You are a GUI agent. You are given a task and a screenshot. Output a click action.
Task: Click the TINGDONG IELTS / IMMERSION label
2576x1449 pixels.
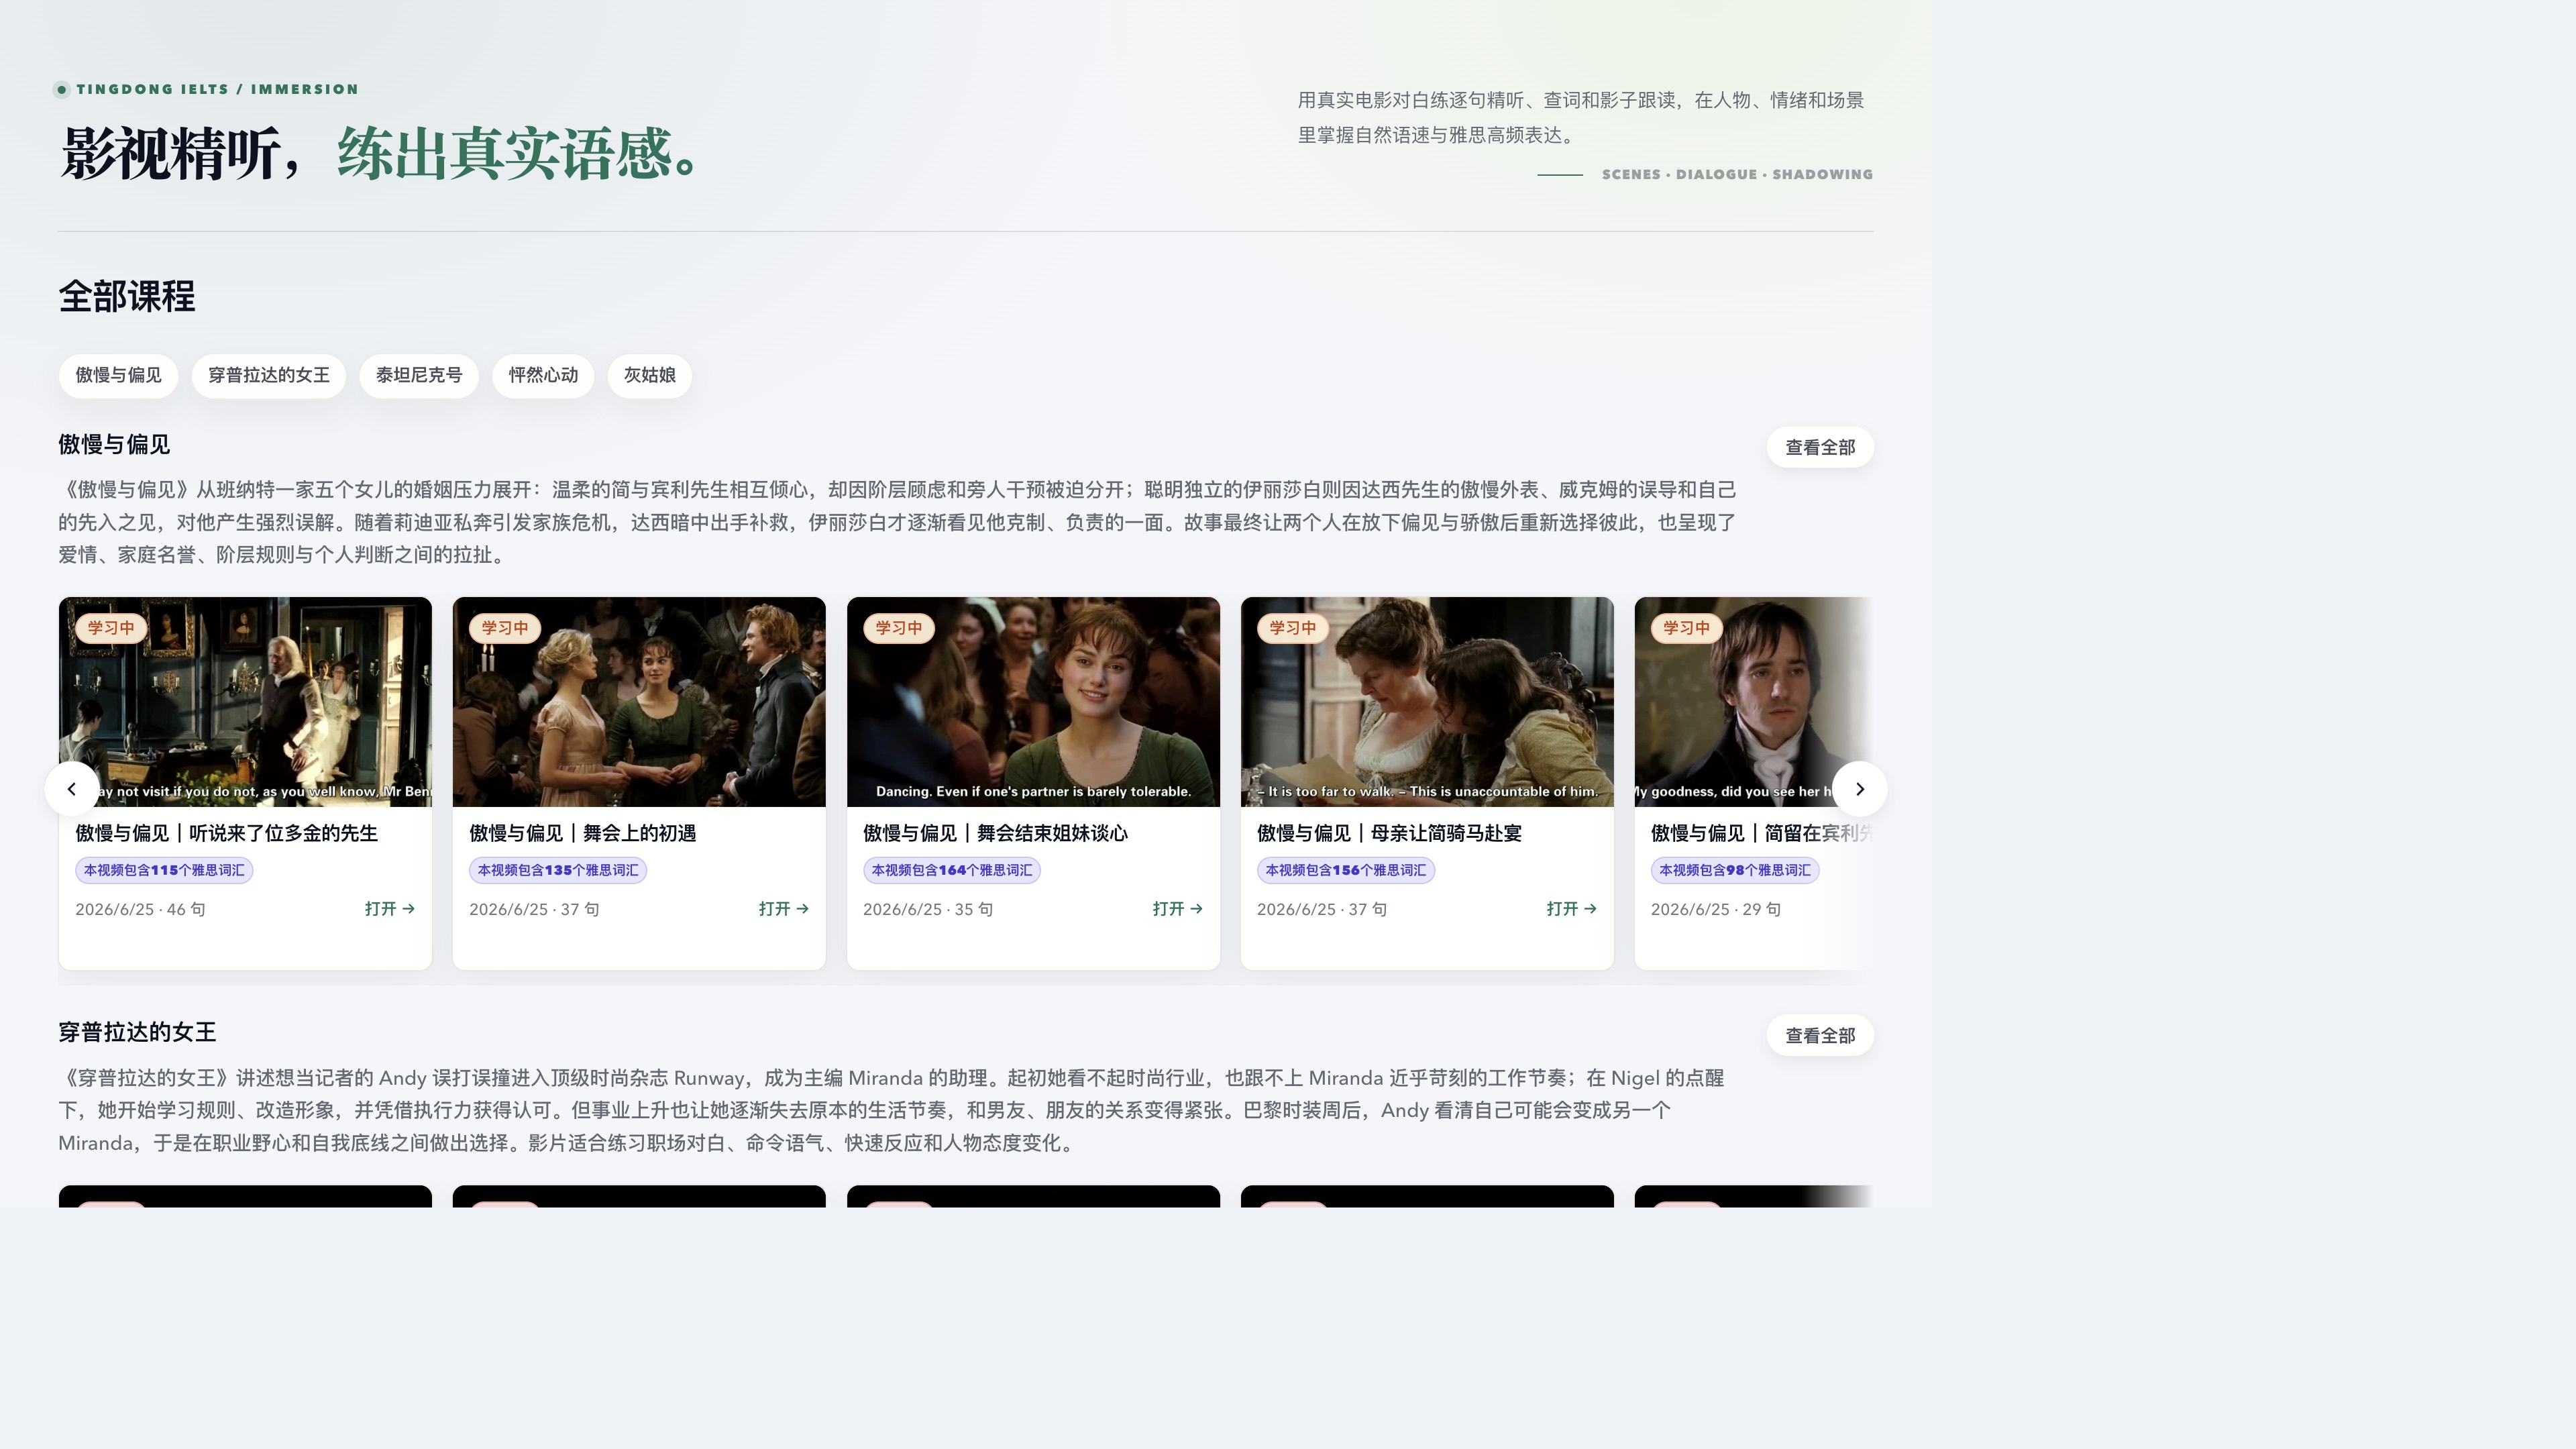tap(217, 89)
